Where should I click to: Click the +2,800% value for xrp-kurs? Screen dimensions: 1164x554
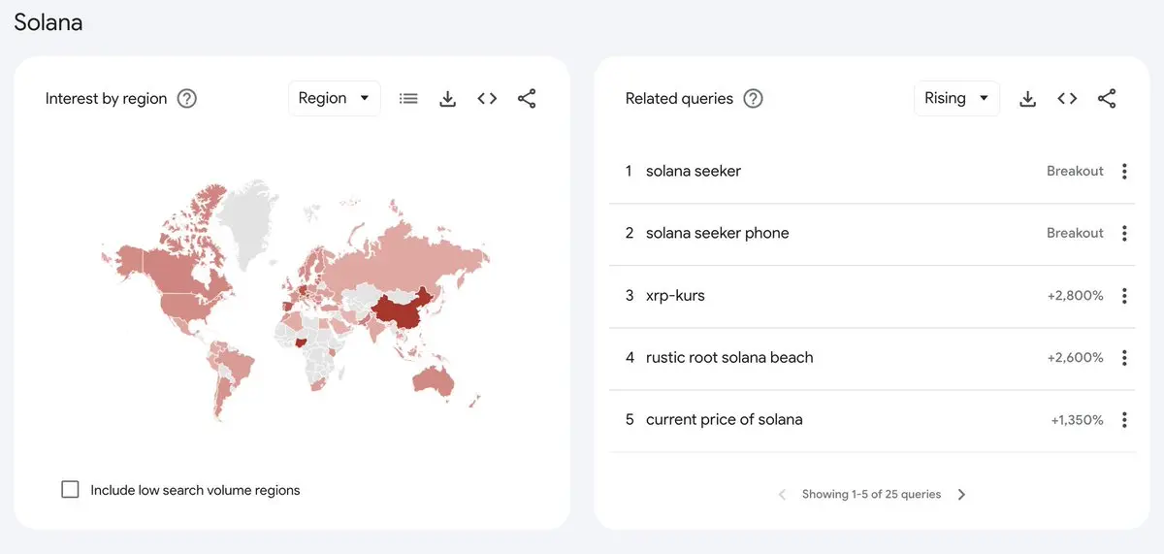[1075, 295]
